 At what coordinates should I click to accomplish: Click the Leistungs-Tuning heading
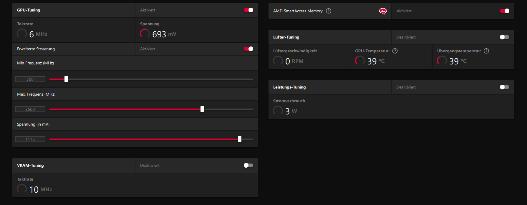click(289, 87)
